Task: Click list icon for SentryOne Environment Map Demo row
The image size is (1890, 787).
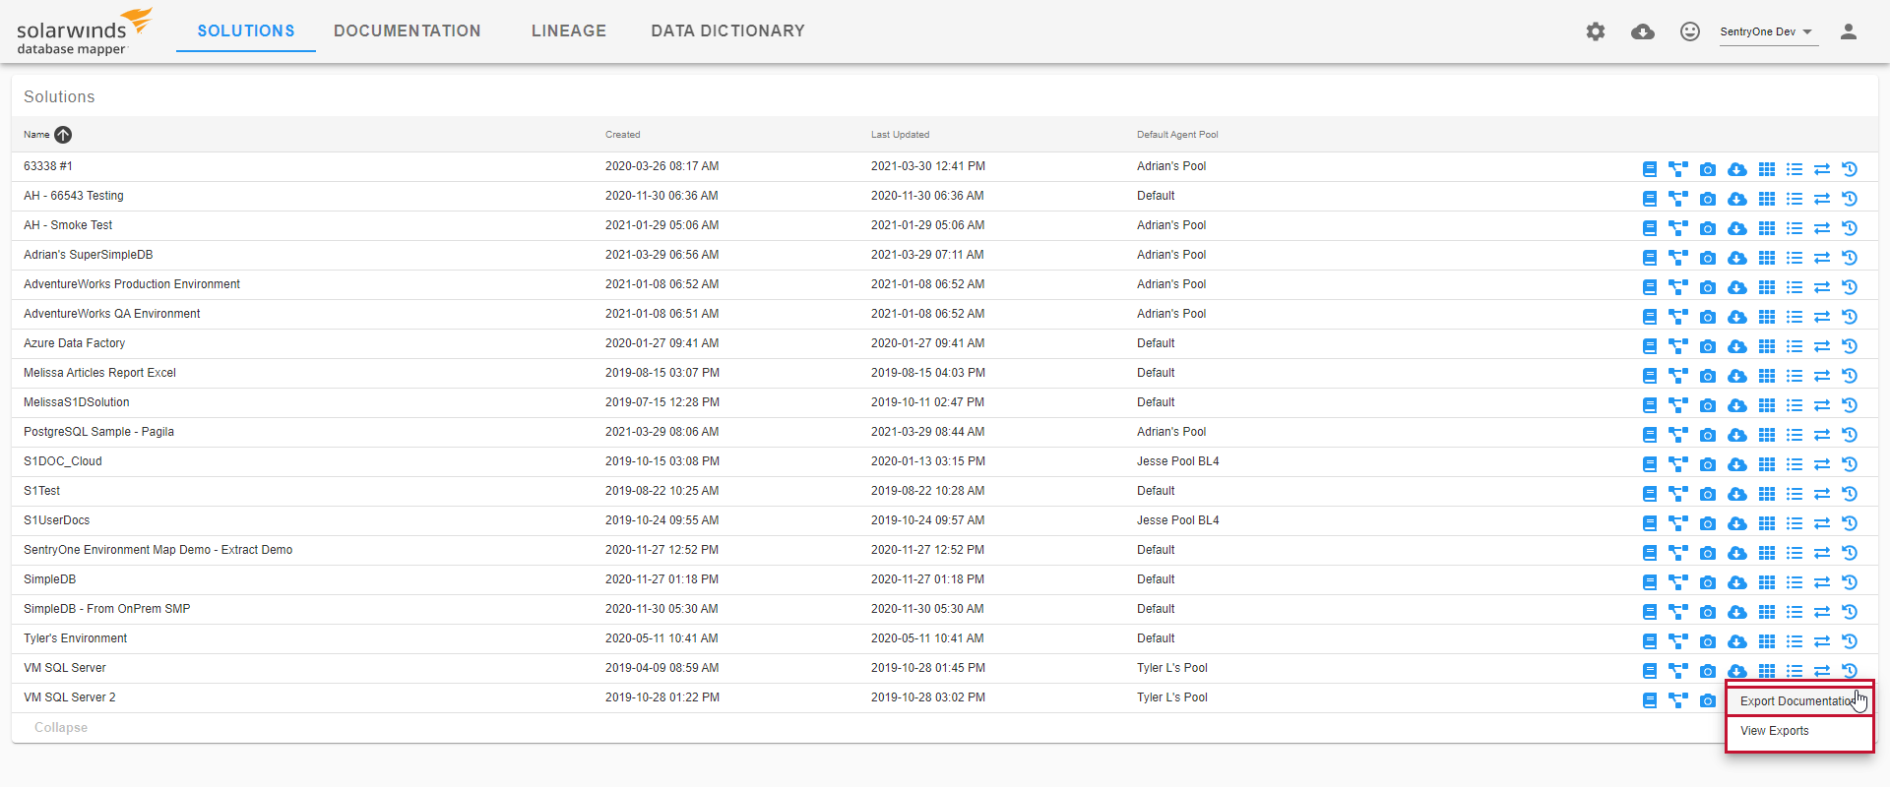Action: [x=1795, y=553]
